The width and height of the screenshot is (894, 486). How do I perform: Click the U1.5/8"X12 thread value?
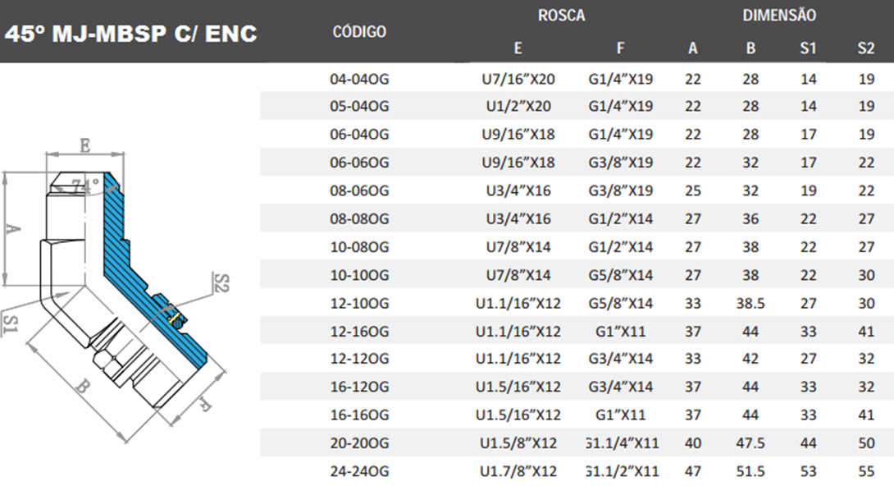pyautogui.click(x=518, y=443)
